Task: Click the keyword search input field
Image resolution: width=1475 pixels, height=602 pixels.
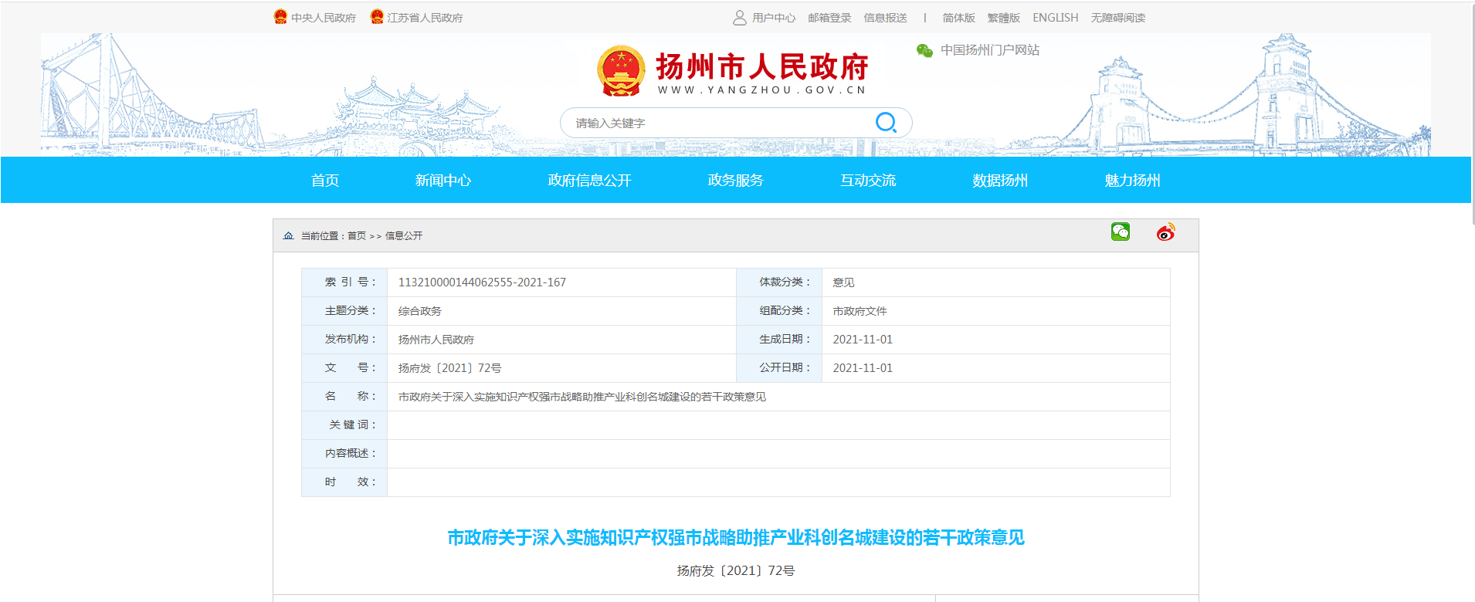Action: coord(718,123)
